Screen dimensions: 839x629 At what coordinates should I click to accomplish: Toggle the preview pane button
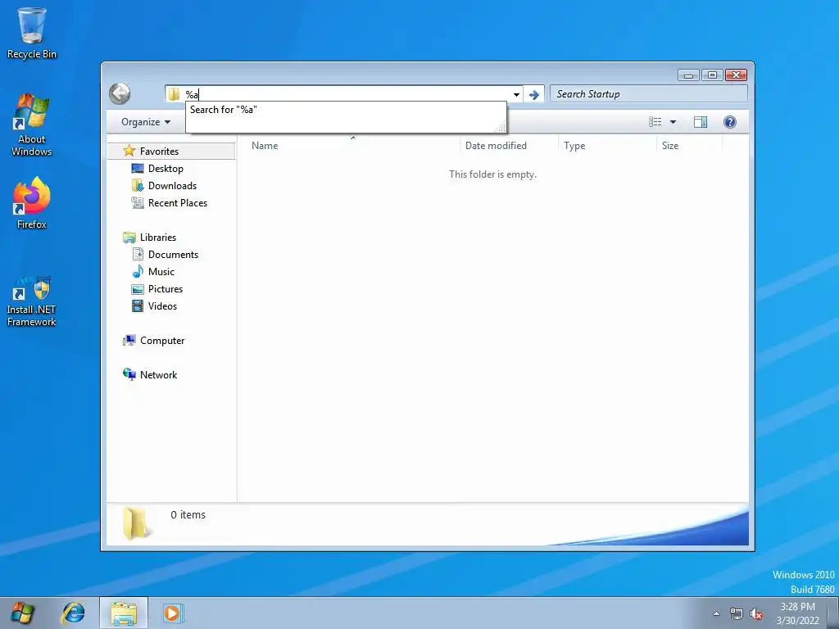point(701,122)
